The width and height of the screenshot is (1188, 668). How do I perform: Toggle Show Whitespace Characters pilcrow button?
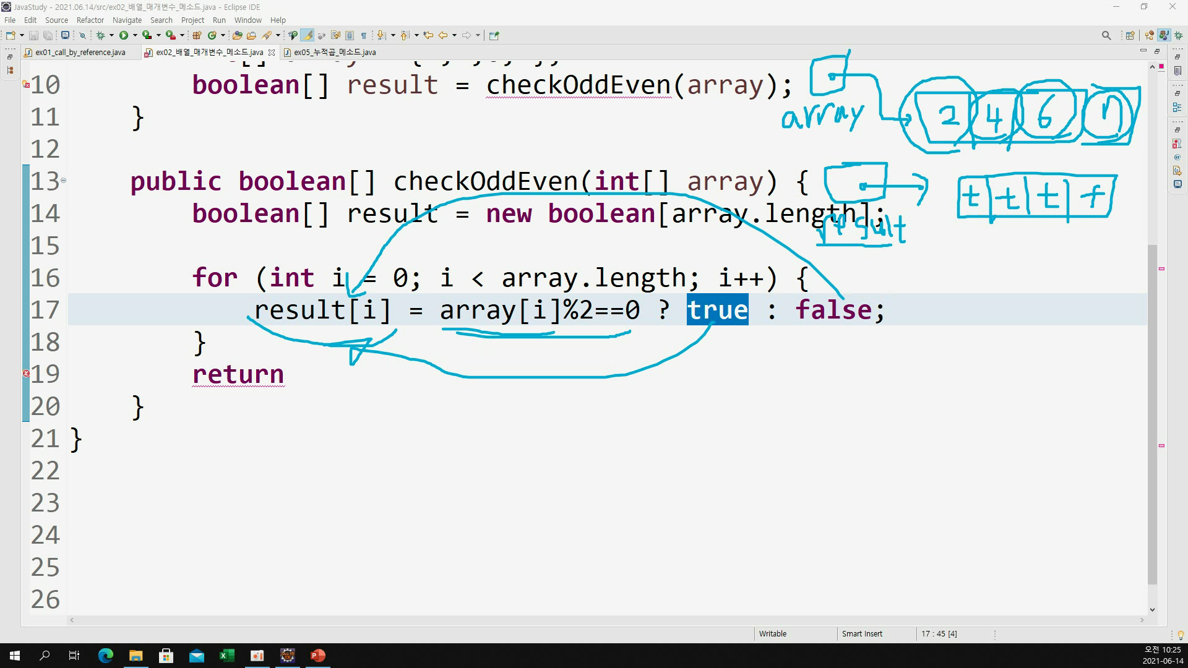click(364, 35)
